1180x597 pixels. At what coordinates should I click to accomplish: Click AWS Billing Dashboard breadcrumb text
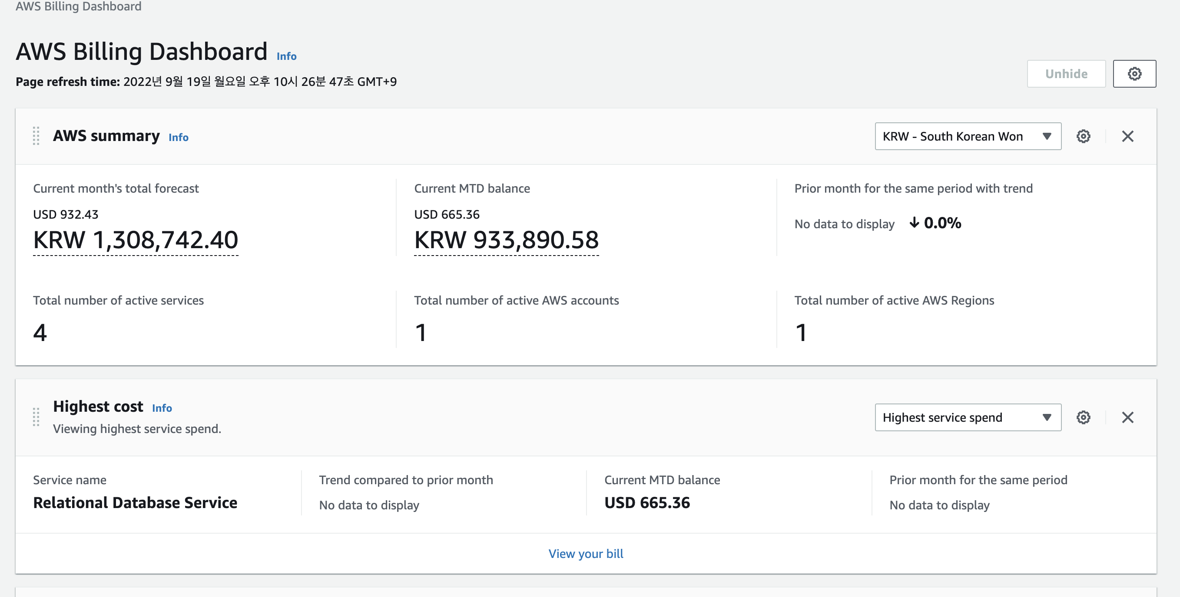tap(78, 7)
